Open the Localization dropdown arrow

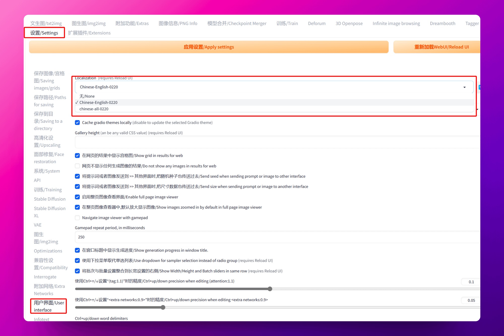click(x=464, y=87)
